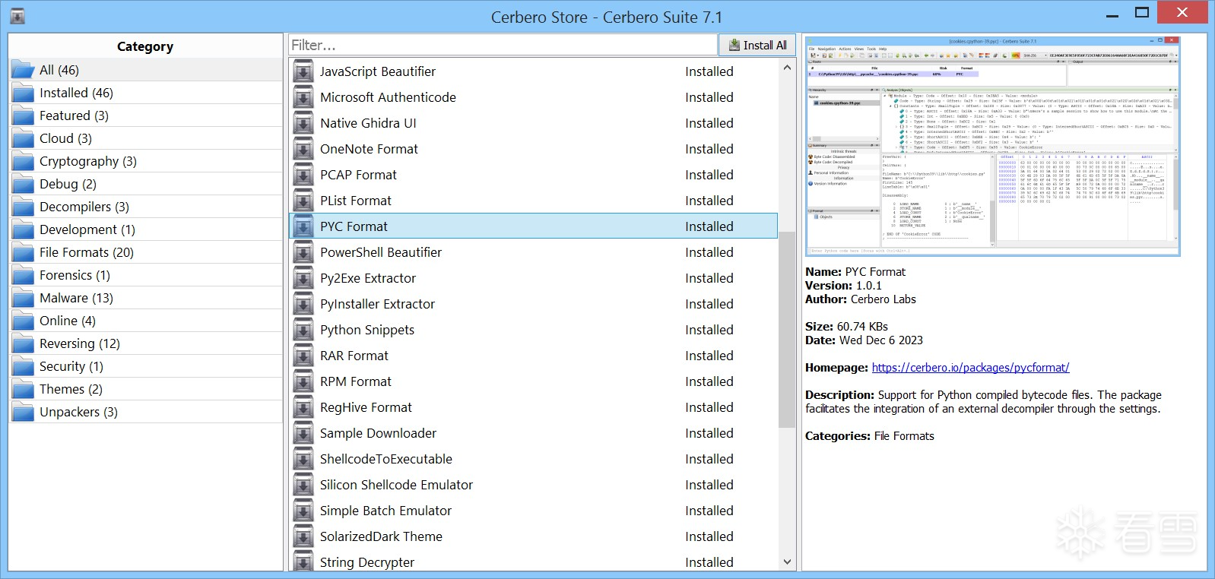Click the package icon beside Native Ghidra UI
Viewport: 1215px width, 579px height.
[x=303, y=124]
